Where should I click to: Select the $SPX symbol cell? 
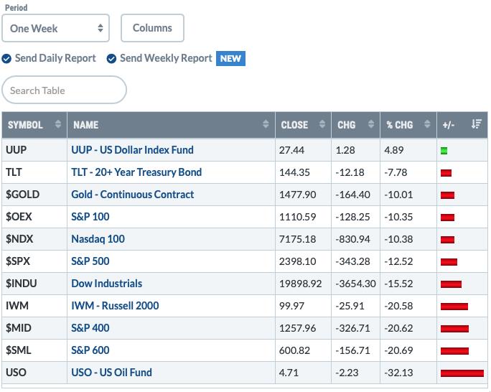[x=34, y=261]
